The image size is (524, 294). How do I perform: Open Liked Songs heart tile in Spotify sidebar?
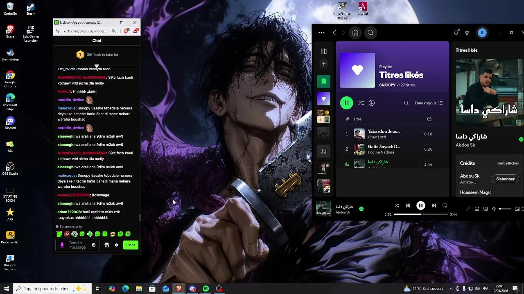coord(323,99)
